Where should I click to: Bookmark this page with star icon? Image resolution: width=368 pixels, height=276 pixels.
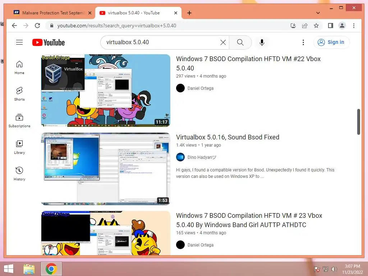coord(316,26)
